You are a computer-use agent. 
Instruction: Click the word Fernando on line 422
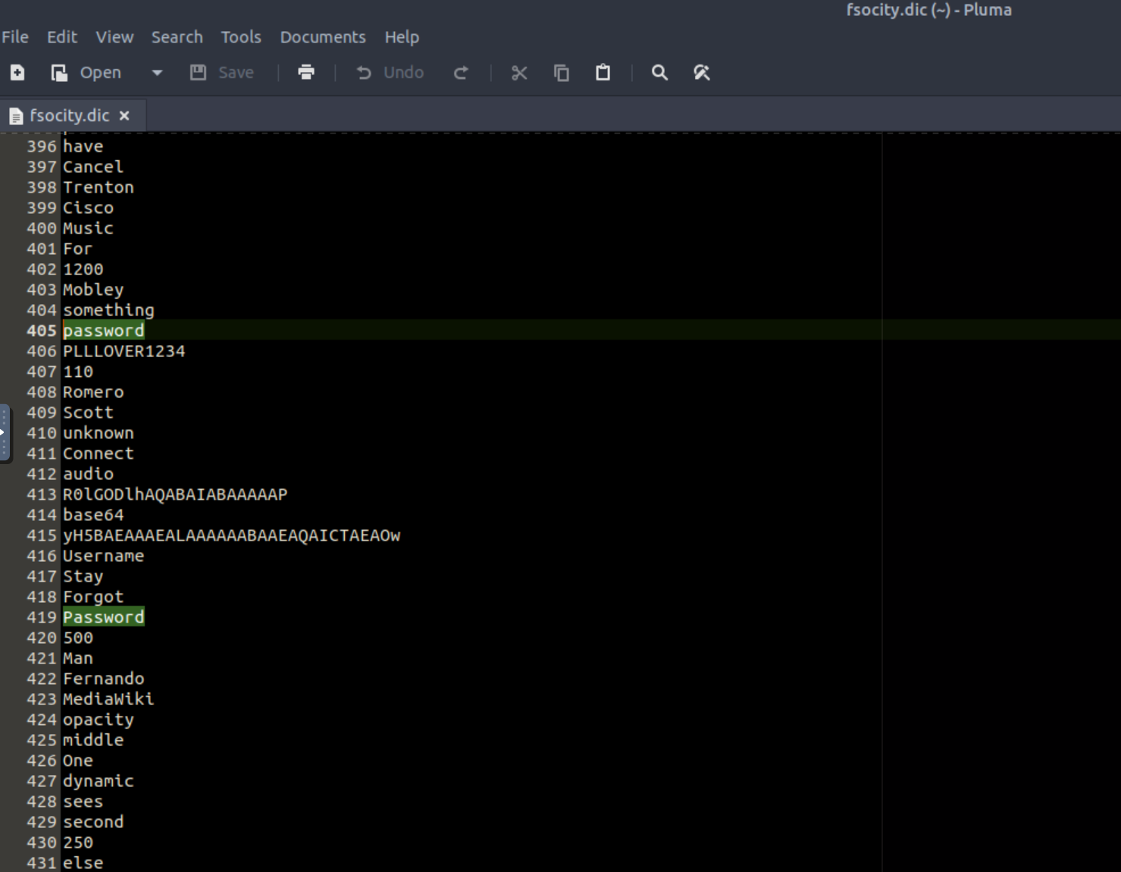(x=104, y=679)
